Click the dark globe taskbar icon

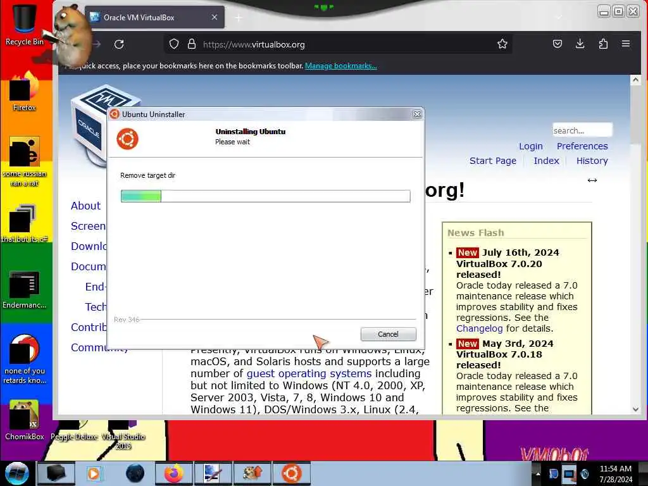[x=135, y=473]
